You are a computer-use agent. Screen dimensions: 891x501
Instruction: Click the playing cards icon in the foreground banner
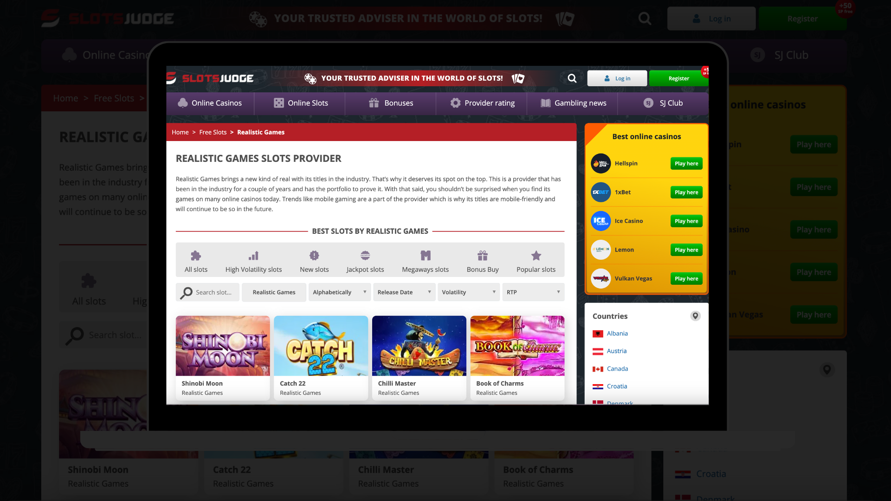518,78
